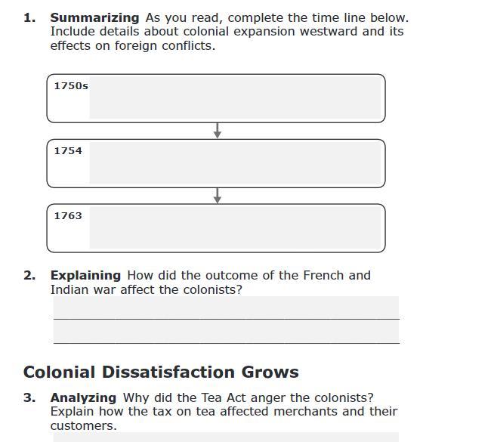Viewport: 494px width, 442px height.
Task: Click question number 2
Action: coord(29,276)
